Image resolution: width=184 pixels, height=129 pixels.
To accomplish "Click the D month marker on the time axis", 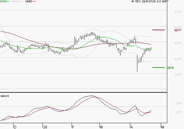I will [x=15, y=127].
